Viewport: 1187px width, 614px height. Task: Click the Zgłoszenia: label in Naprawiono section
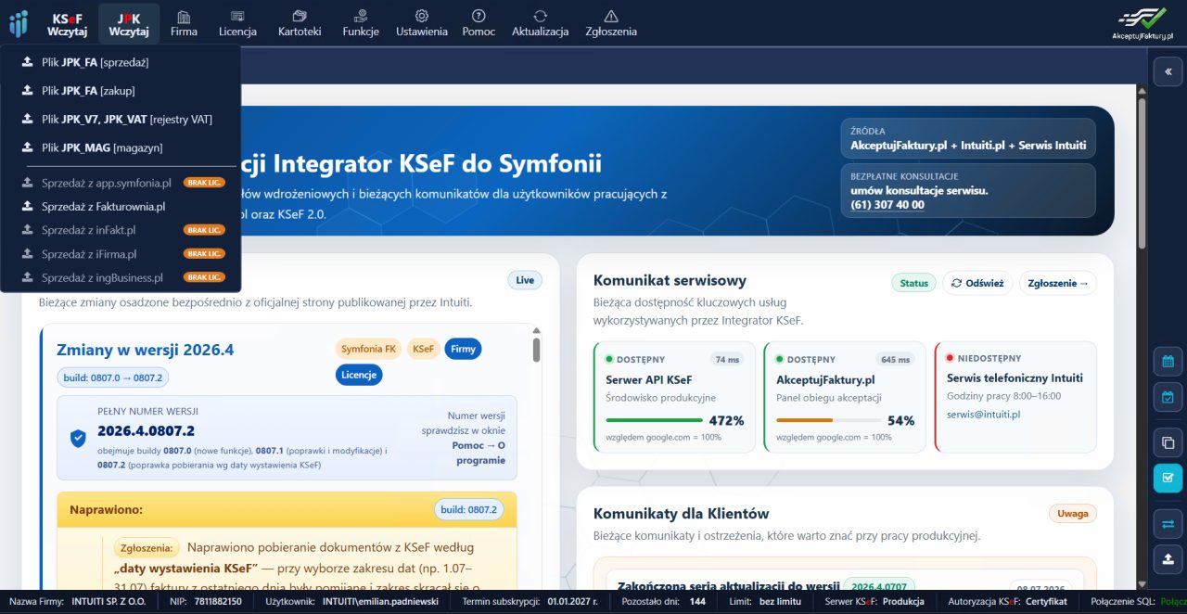click(145, 548)
